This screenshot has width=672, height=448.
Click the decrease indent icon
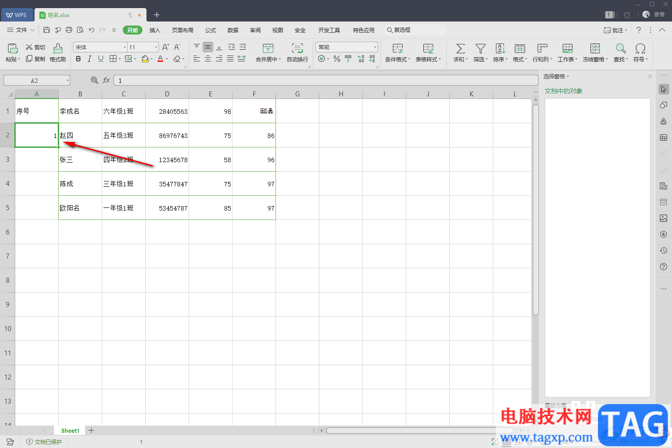coord(232,47)
